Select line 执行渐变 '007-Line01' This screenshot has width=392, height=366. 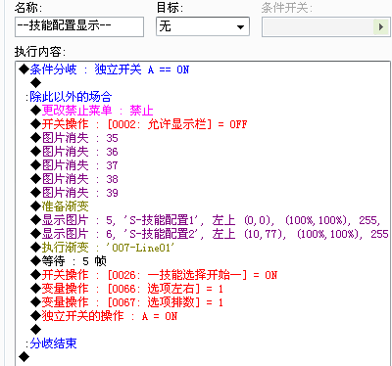(x=102, y=248)
